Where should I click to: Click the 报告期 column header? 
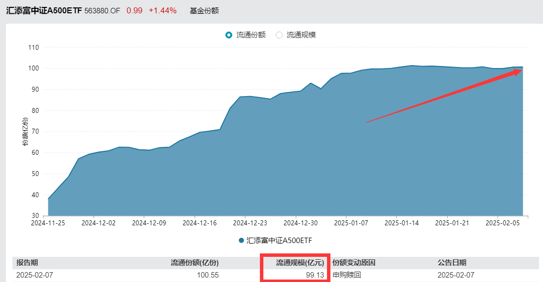[x=27, y=263]
